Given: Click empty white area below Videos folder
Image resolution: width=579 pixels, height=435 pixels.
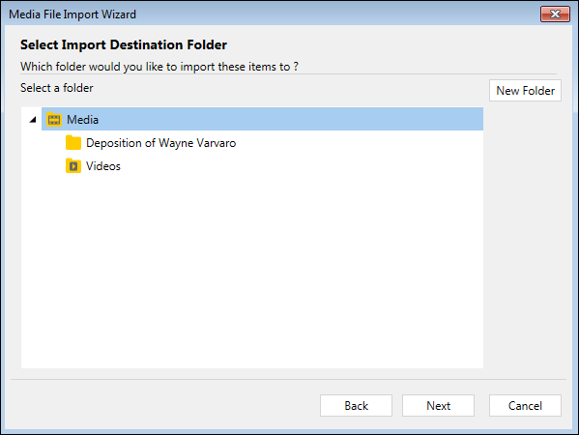Looking at the screenshot, I should (252, 272).
